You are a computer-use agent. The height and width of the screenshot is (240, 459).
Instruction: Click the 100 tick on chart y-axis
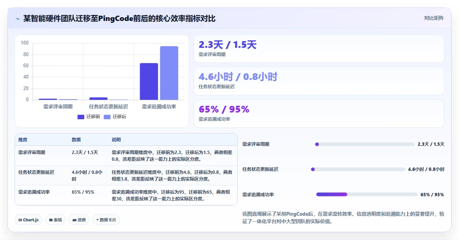tap(25, 43)
